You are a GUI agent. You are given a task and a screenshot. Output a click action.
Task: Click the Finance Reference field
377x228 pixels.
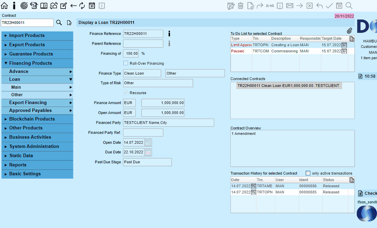click(143, 34)
